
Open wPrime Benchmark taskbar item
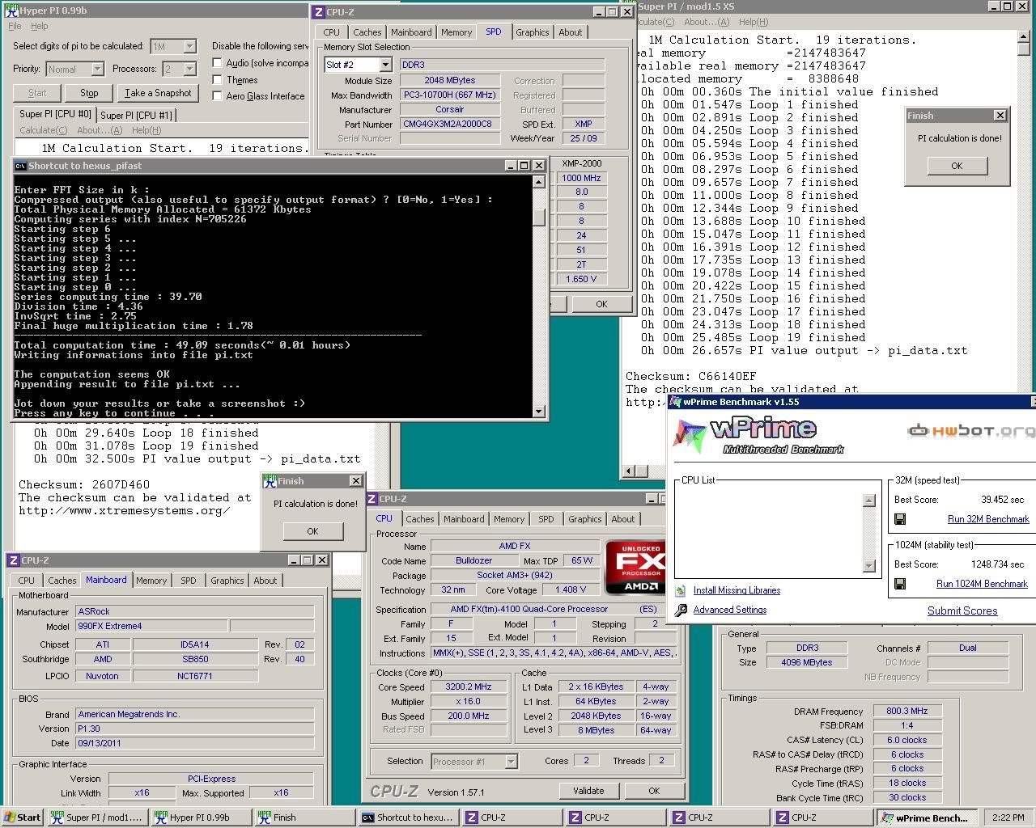[928, 817]
